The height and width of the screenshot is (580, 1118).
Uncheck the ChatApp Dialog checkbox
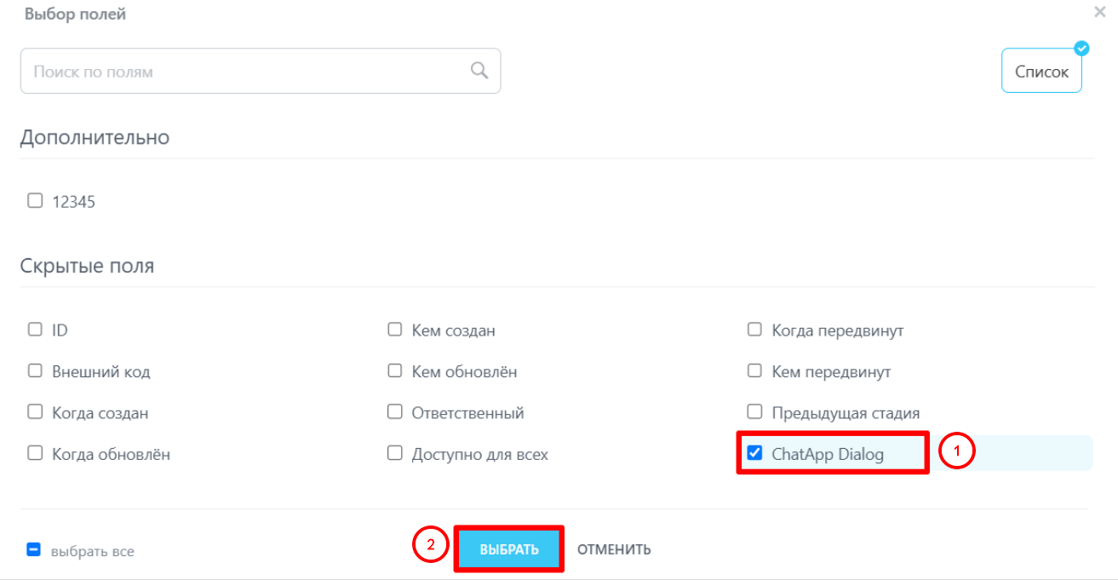[754, 453]
